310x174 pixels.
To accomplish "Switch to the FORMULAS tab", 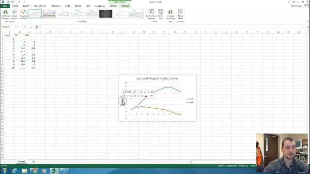I will [x=56, y=6].
